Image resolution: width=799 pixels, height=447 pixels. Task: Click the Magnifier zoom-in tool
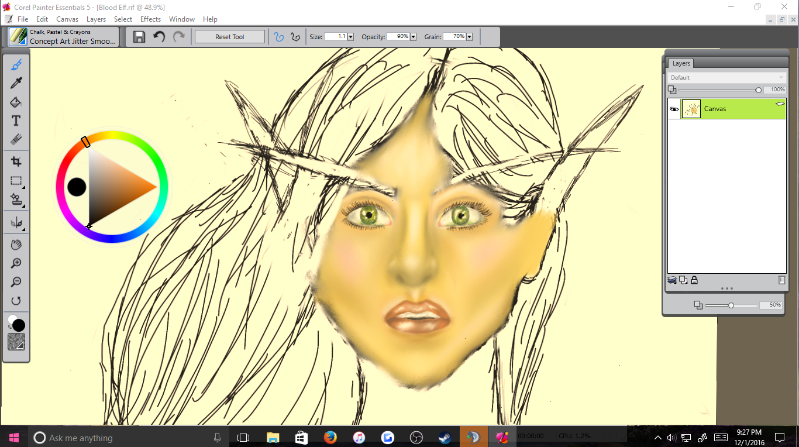click(16, 263)
